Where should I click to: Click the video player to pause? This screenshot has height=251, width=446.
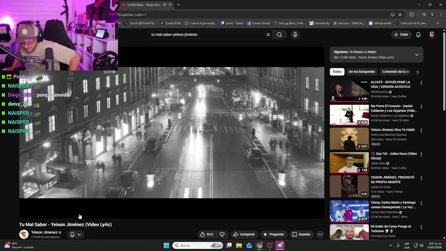tap(171, 132)
